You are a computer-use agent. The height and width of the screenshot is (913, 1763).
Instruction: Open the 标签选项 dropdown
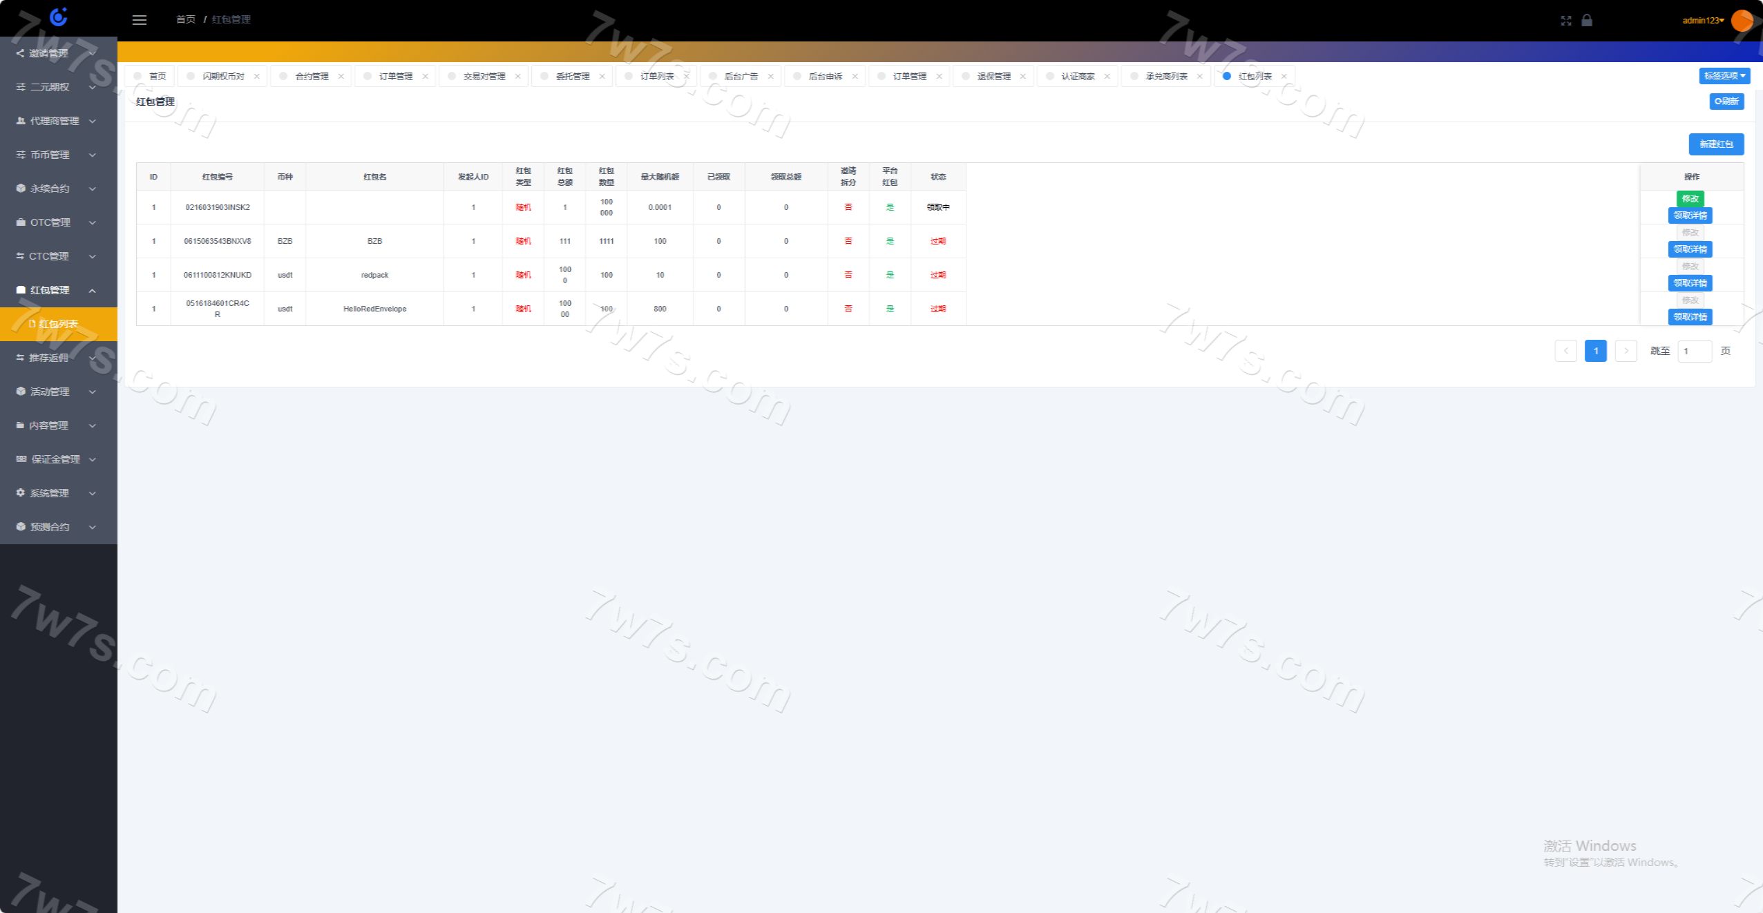click(x=1724, y=76)
